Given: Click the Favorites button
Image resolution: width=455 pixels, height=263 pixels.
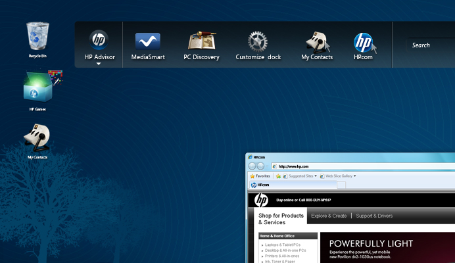Looking at the screenshot, I should (x=260, y=176).
